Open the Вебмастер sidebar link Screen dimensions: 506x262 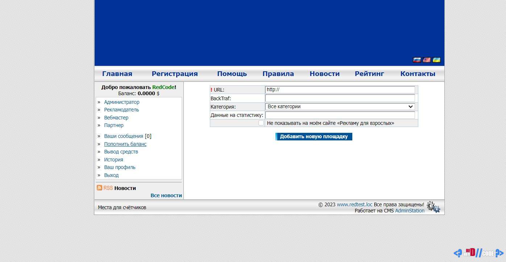116,118
